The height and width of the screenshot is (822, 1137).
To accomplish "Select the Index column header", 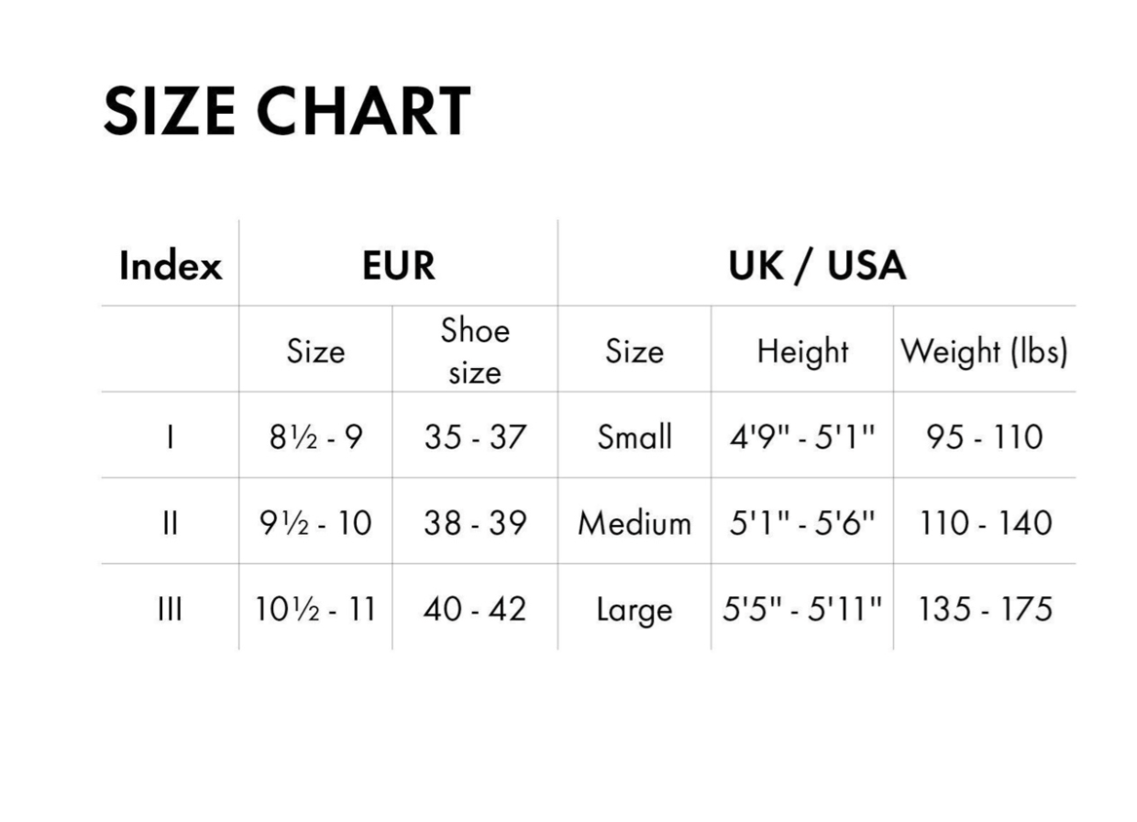I will [171, 266].
